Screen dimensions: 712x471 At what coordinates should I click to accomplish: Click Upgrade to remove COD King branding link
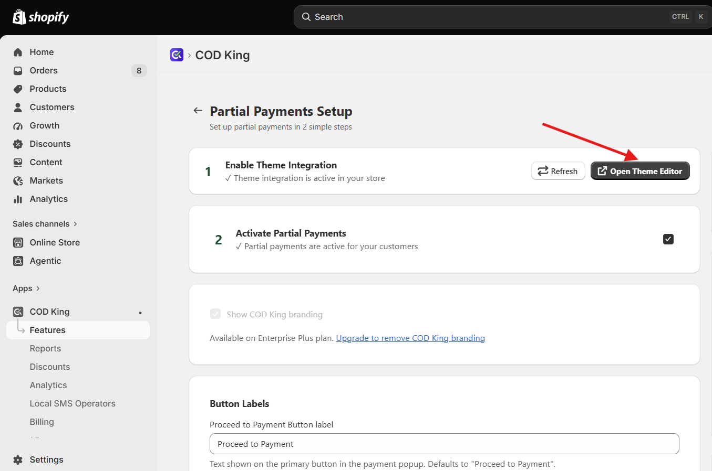point(410,338)
